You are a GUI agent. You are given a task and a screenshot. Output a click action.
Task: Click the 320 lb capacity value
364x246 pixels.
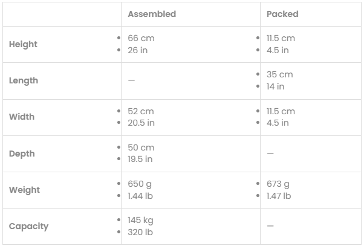pos(140,232)
